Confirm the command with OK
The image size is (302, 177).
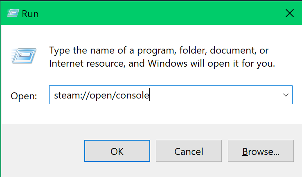[117, 151]
